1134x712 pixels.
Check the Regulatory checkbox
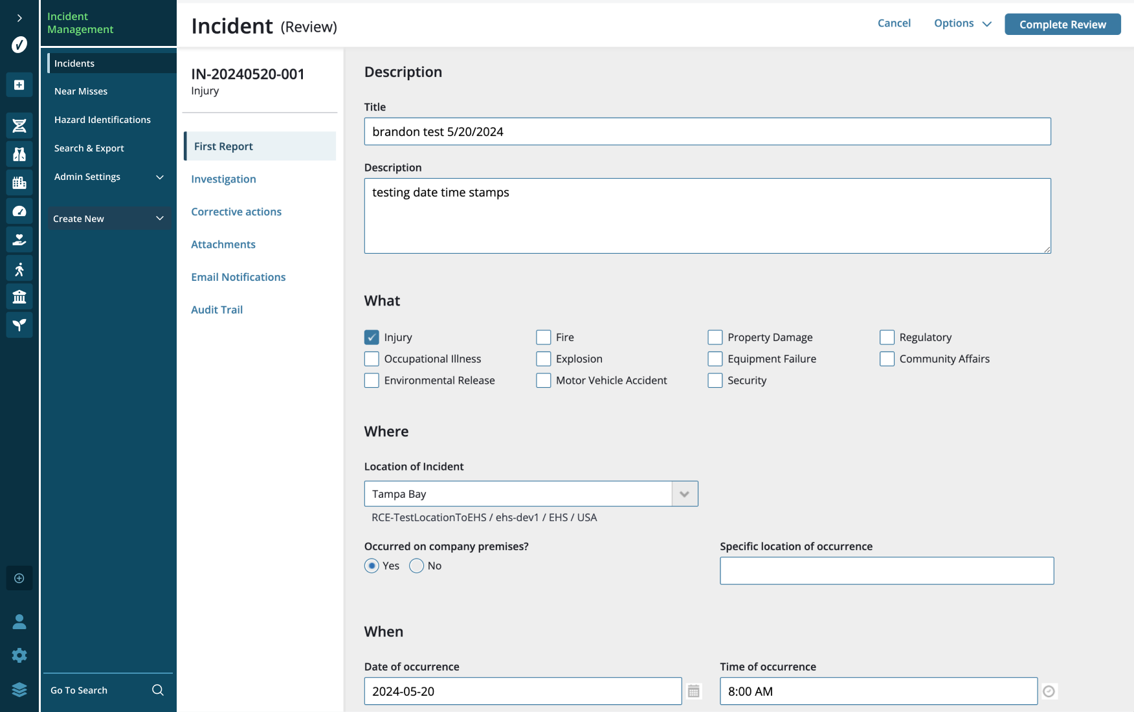click(x=887, y=337)
